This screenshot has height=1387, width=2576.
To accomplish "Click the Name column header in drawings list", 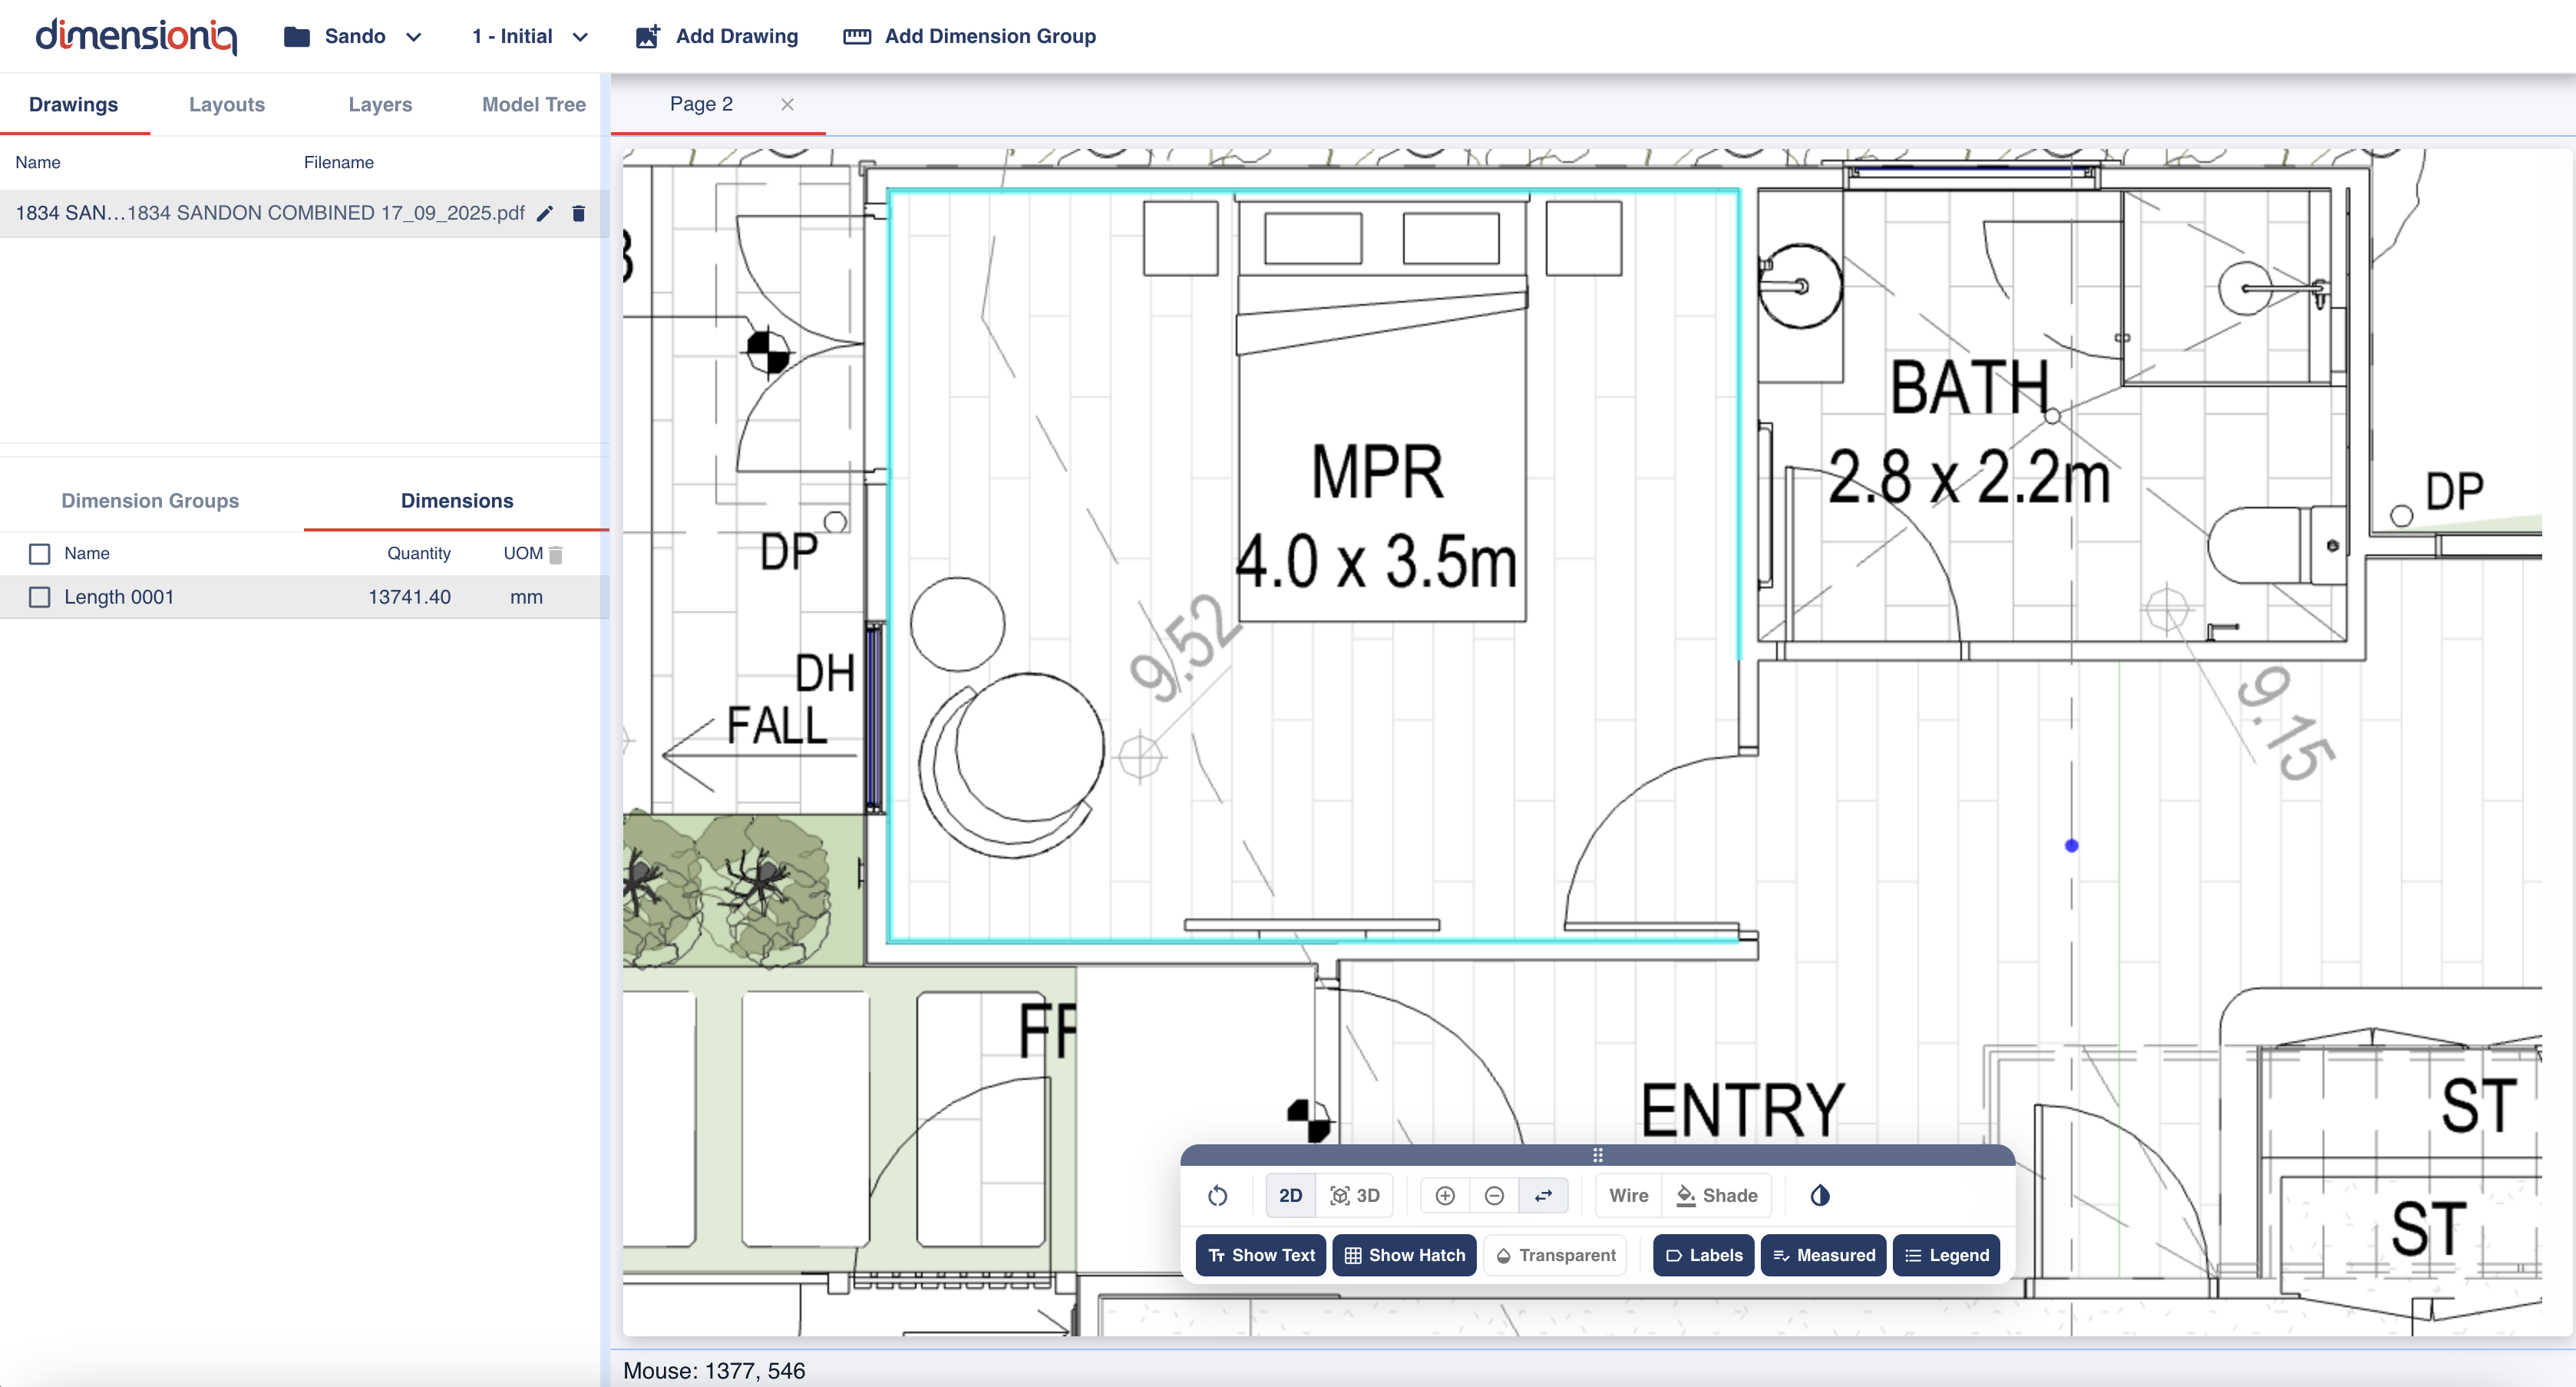I will point(38,162).
